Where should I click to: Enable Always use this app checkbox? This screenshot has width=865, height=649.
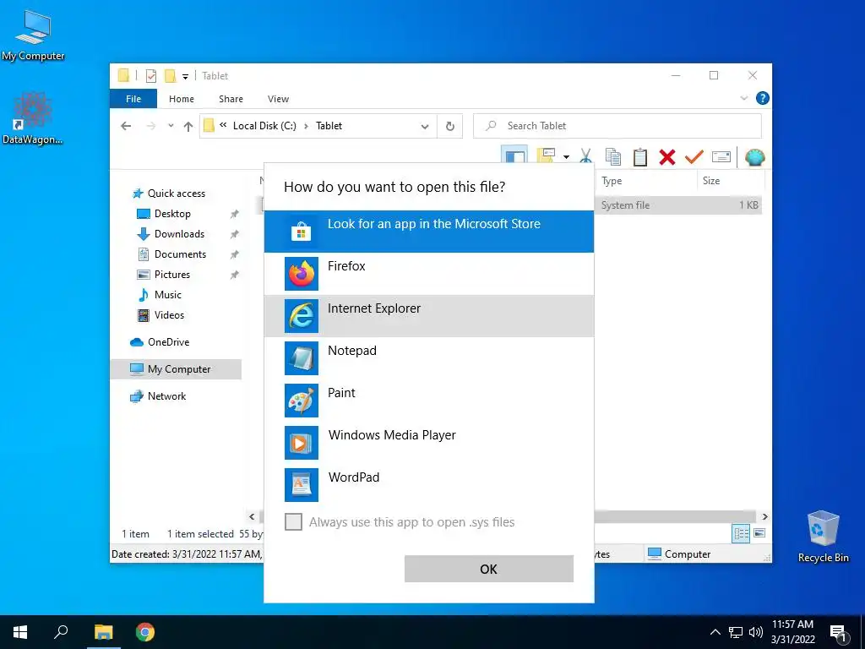click(x=293, y=521)
